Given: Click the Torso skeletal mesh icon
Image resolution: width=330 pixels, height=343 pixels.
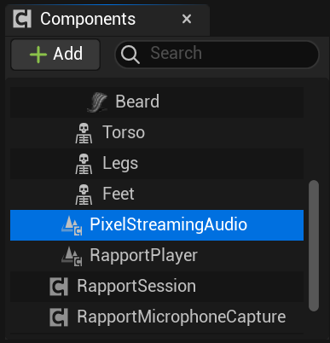Looking at the screenshot, I should 84,133.
